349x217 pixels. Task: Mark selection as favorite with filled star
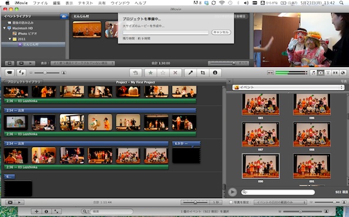coord(151,73)
